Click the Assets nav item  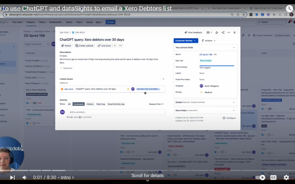click(x=90, y=22)
